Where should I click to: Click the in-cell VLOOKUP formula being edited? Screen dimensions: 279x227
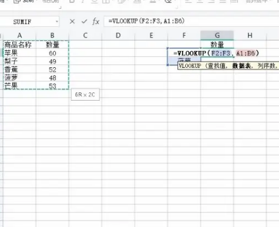click(x=216, y=53)
